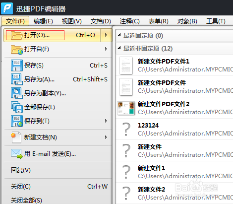Choose 另存为副本(Y)... menu entry
The width and height of the screenshot is (233, 204).
point(58,93)
